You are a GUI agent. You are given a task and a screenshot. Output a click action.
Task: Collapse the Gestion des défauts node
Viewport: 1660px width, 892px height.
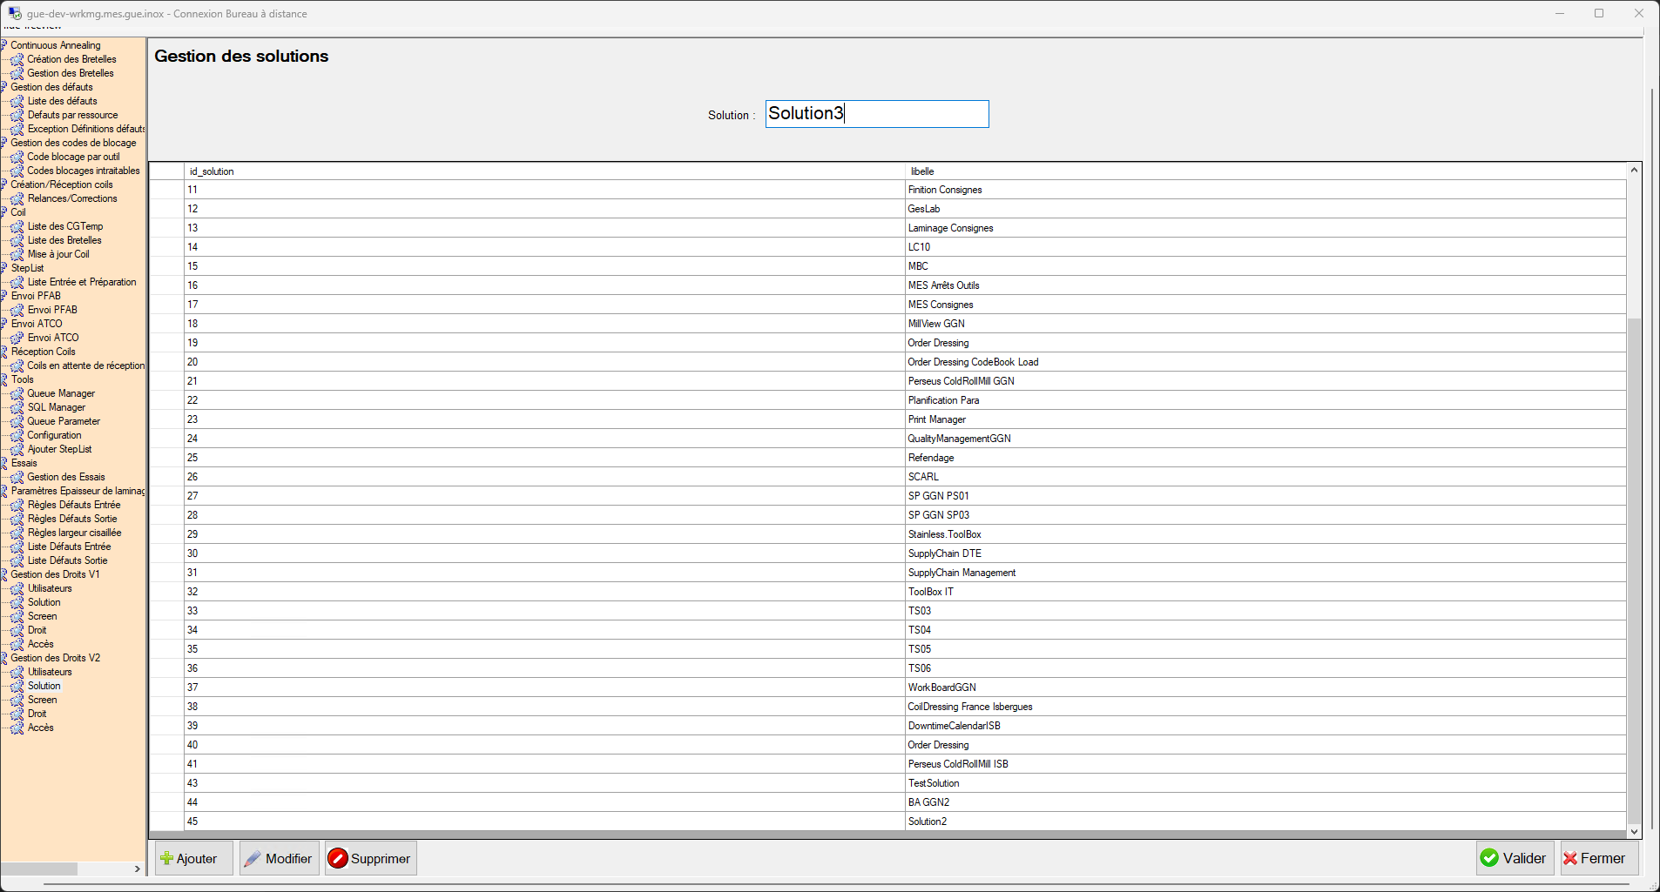(x=3, y=87)
